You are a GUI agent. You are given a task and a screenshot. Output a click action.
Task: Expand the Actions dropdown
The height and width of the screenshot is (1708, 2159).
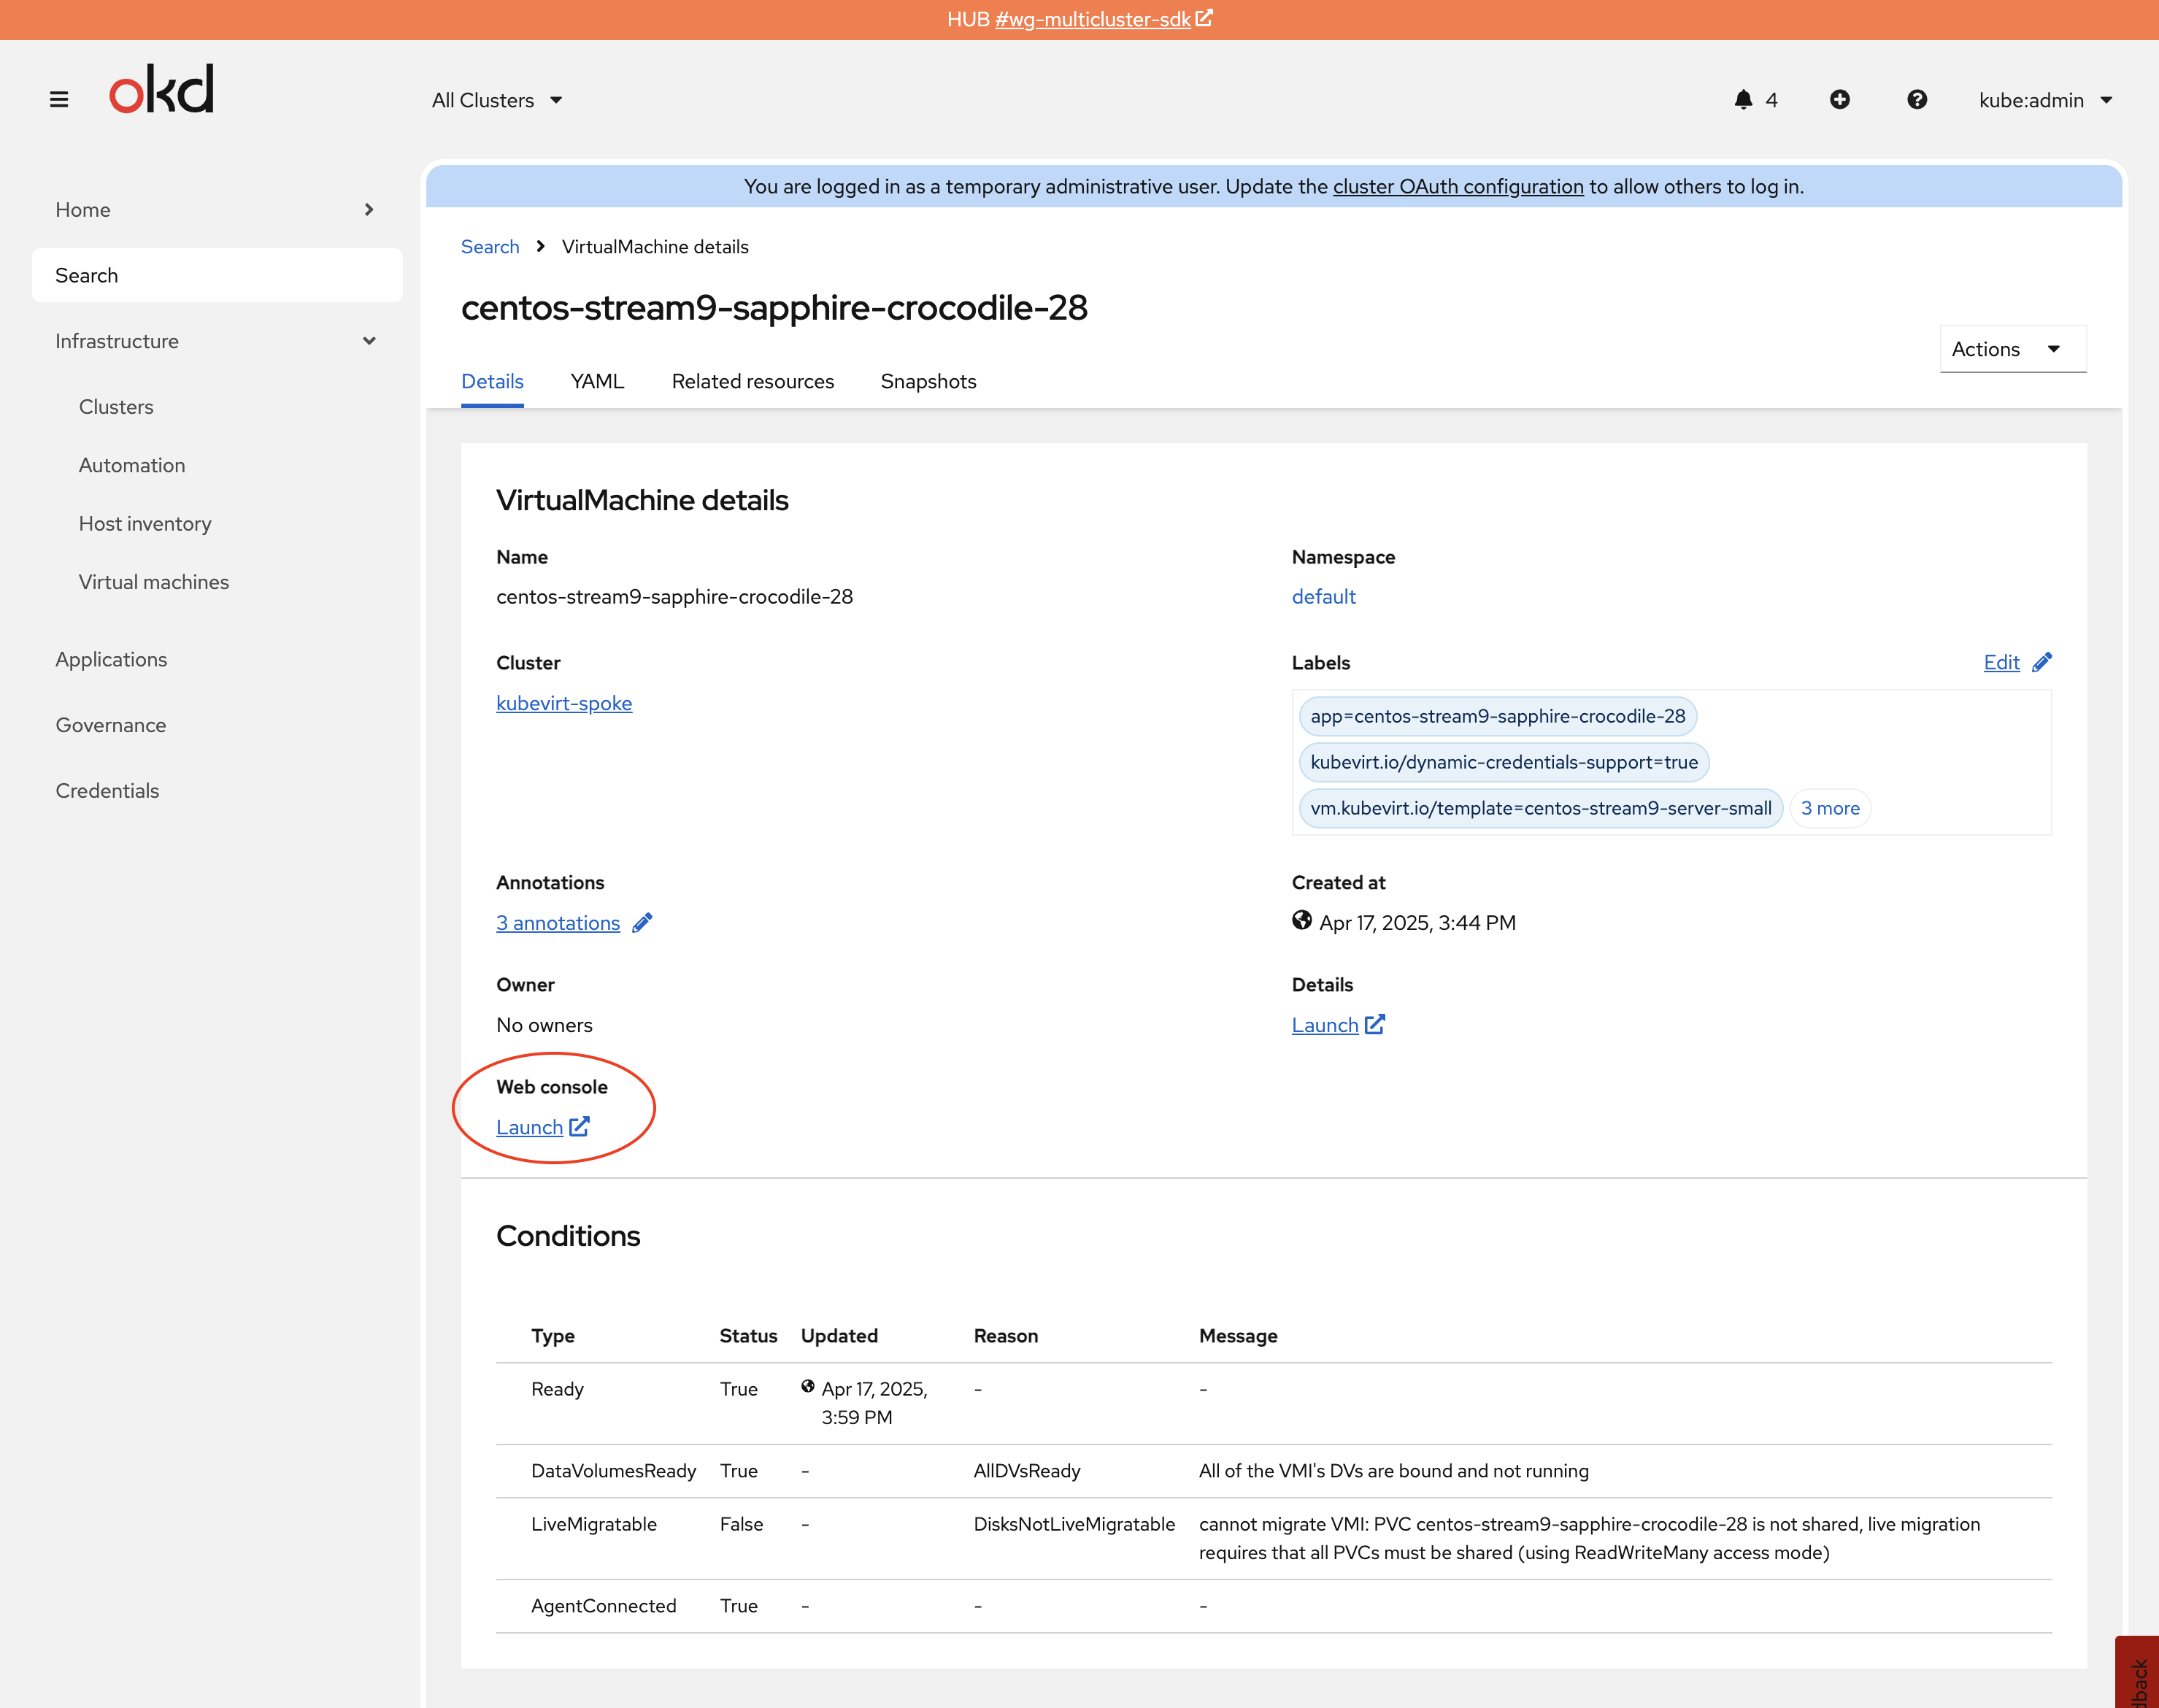pos(2012,349)
